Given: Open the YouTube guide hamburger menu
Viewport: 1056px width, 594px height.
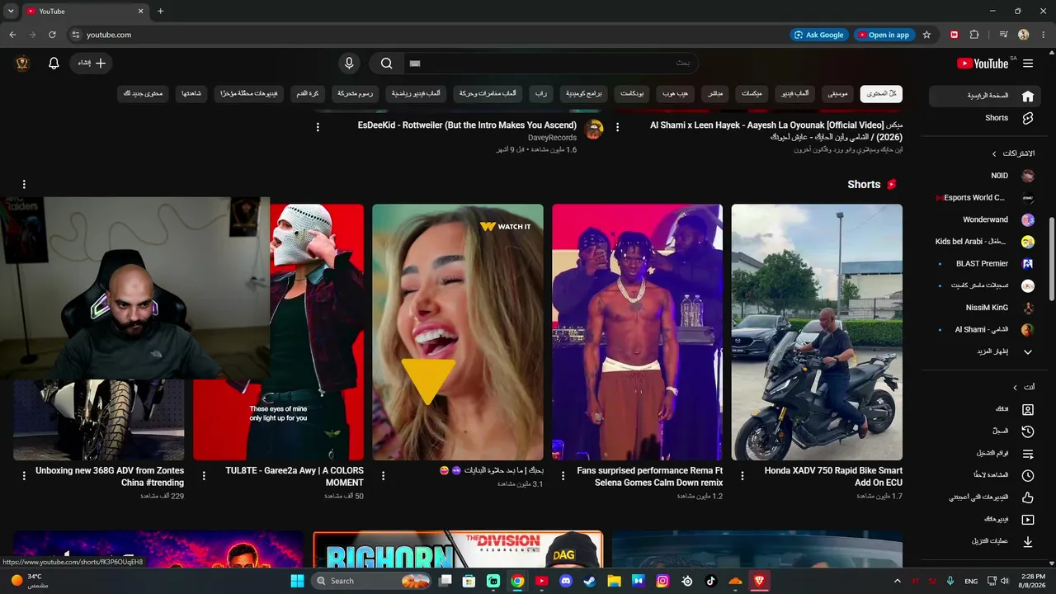Looking at the screenshot, I should [x=1028, y=64].
